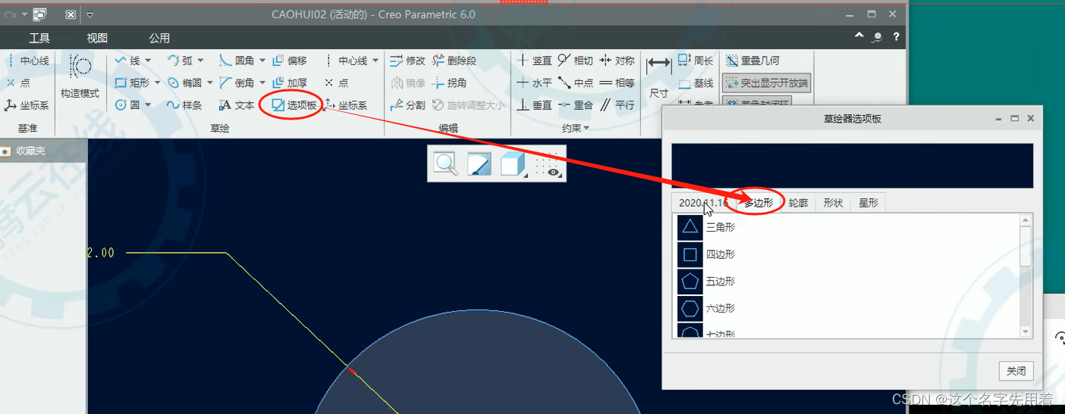The height and width of the screenshot is (414, 1065).
Task: Click 点 in the 基准 group
Action: (18, 82)
